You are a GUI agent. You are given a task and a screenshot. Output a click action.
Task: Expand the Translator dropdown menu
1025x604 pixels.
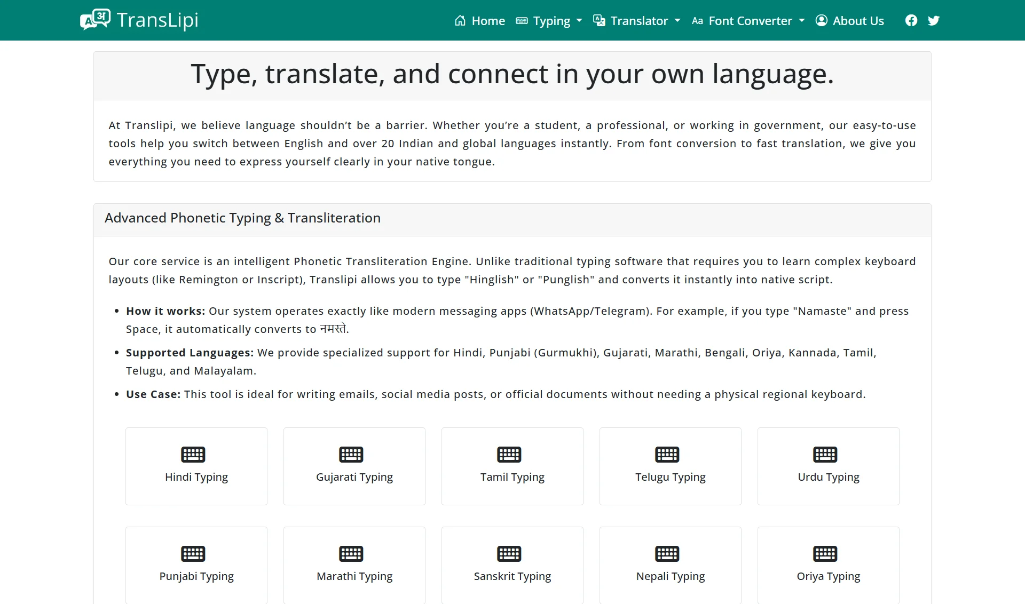pyautogui.click(x=637, y=21)
